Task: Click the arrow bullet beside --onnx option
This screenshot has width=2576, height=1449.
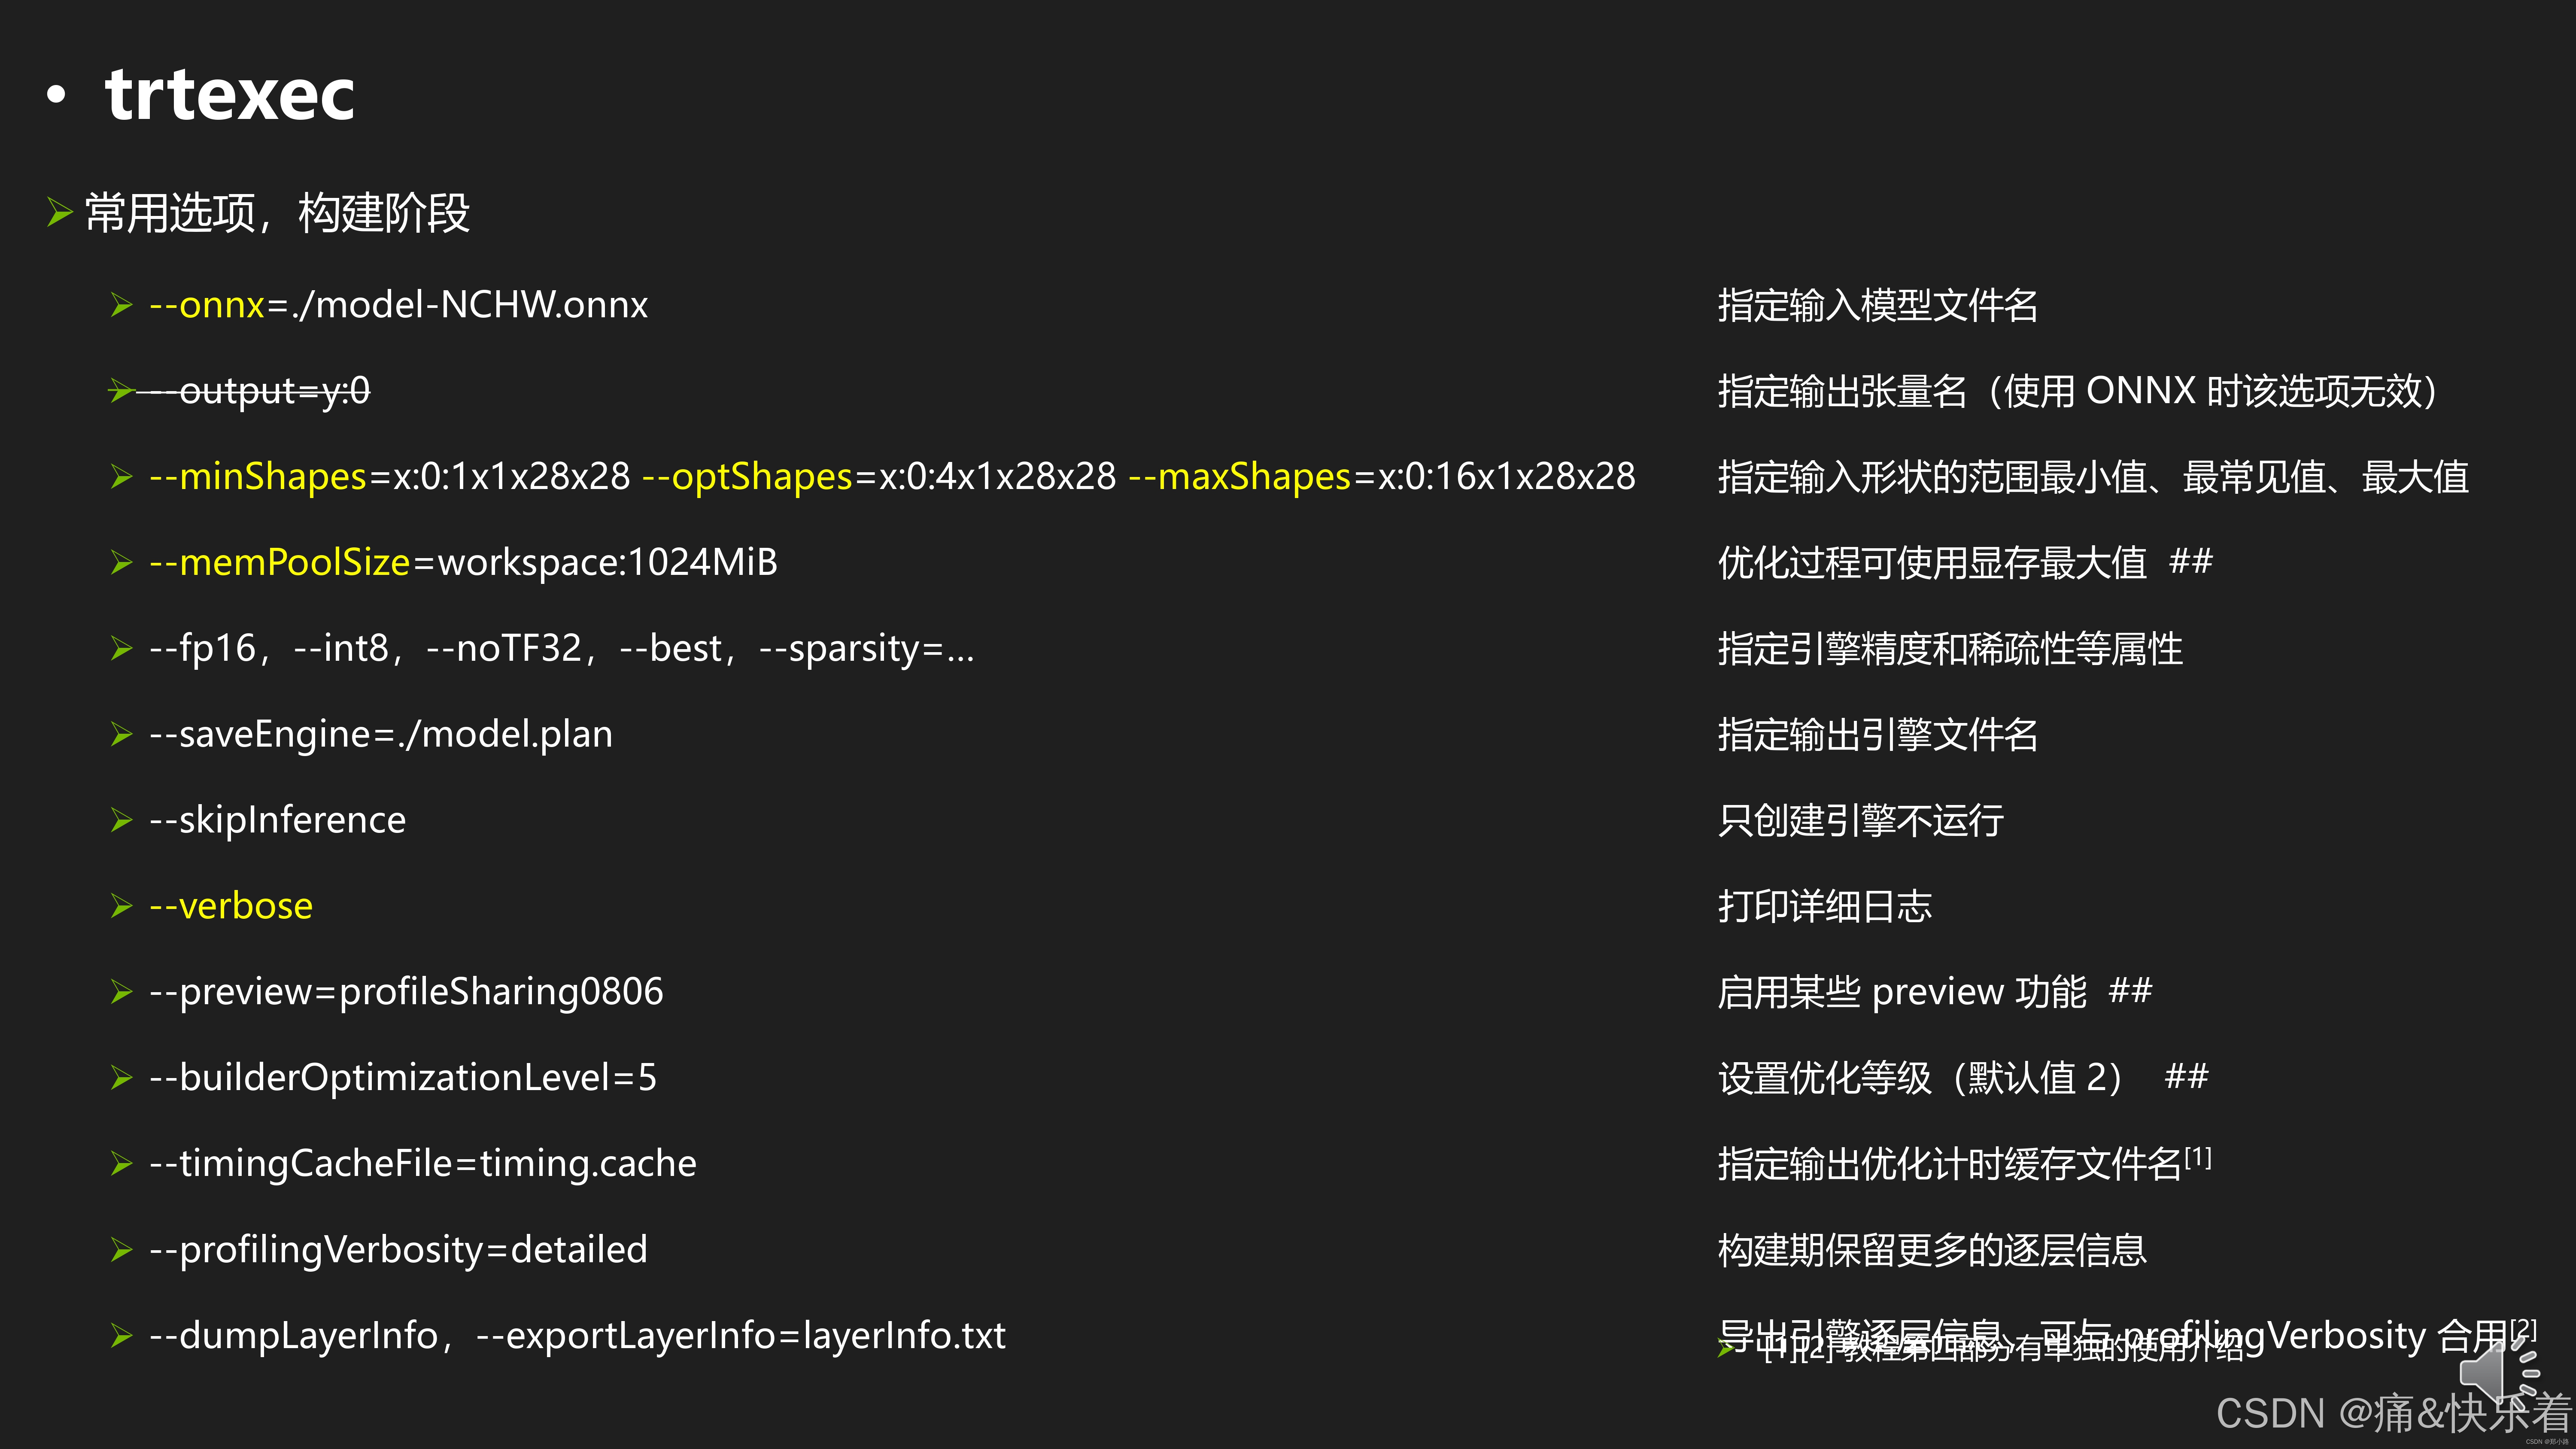Action: pos(121,305)
